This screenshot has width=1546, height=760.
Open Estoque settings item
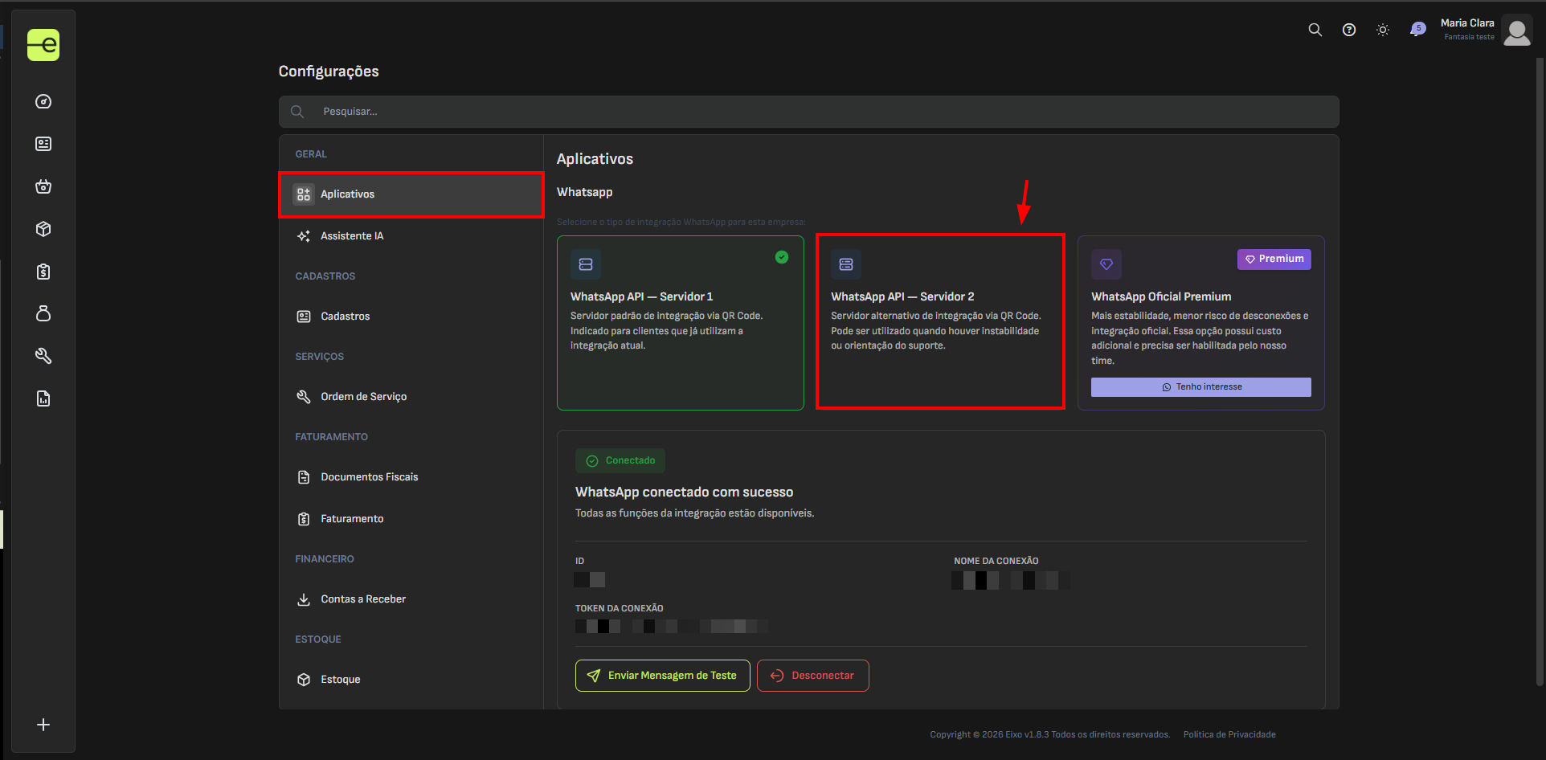tap(411, 680)
